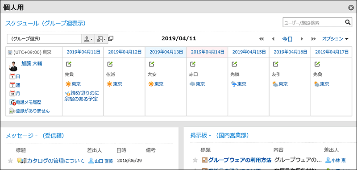The width and height of the screenshot is (357, 170).
Task: Click 加藤 大輔 profile photo
Action: (13, 66)
